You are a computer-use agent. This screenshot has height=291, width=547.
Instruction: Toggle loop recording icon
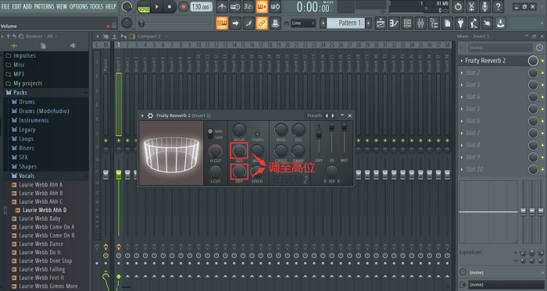click(275, 6)
